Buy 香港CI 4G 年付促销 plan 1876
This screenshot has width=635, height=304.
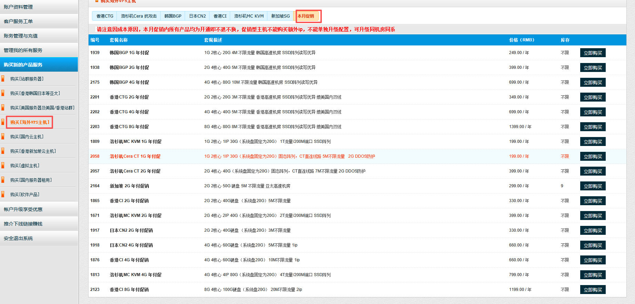[593, 260]
